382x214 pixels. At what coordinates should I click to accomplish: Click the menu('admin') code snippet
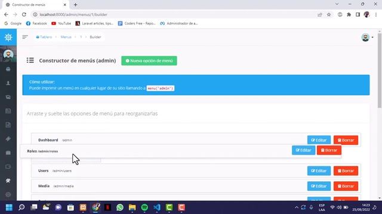pyautogui.click(x=161, y=88)
